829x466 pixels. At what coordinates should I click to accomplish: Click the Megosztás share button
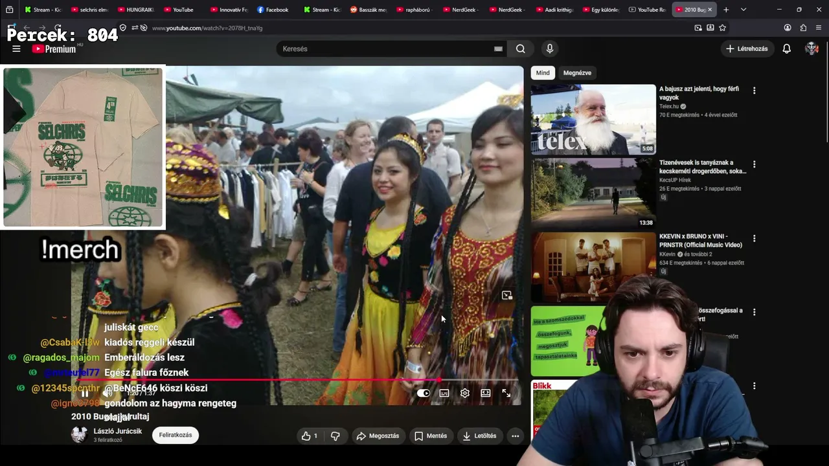pyautogui.click(x=378, y=436)
